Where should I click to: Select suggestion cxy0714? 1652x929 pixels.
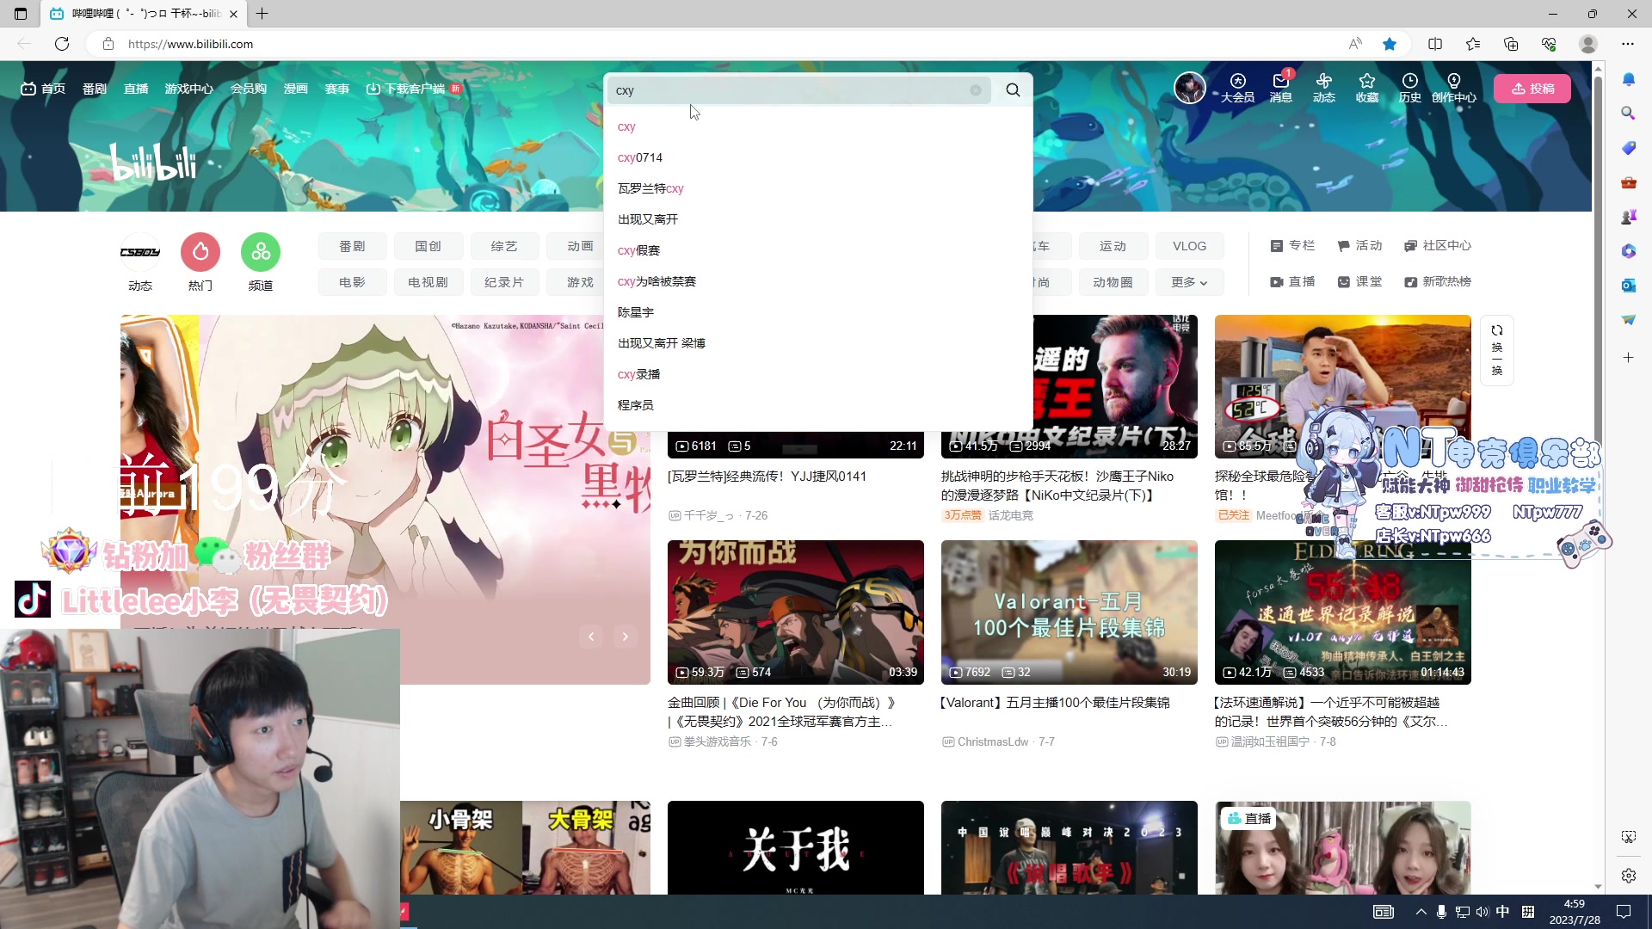click(817, 157)
